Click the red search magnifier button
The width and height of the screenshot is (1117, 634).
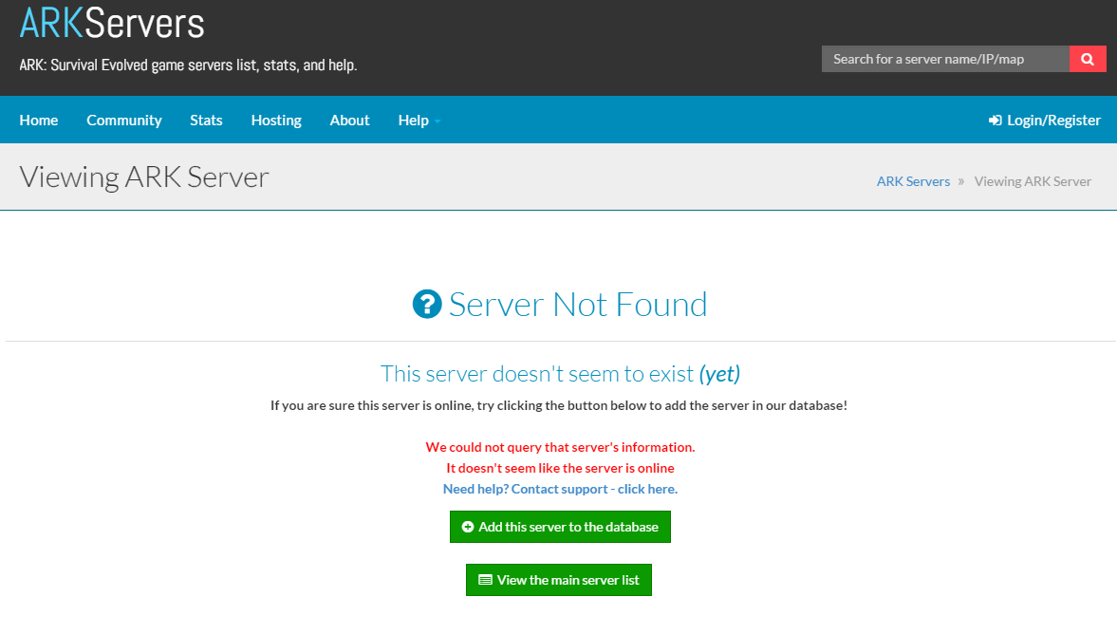pos(1087,59)
